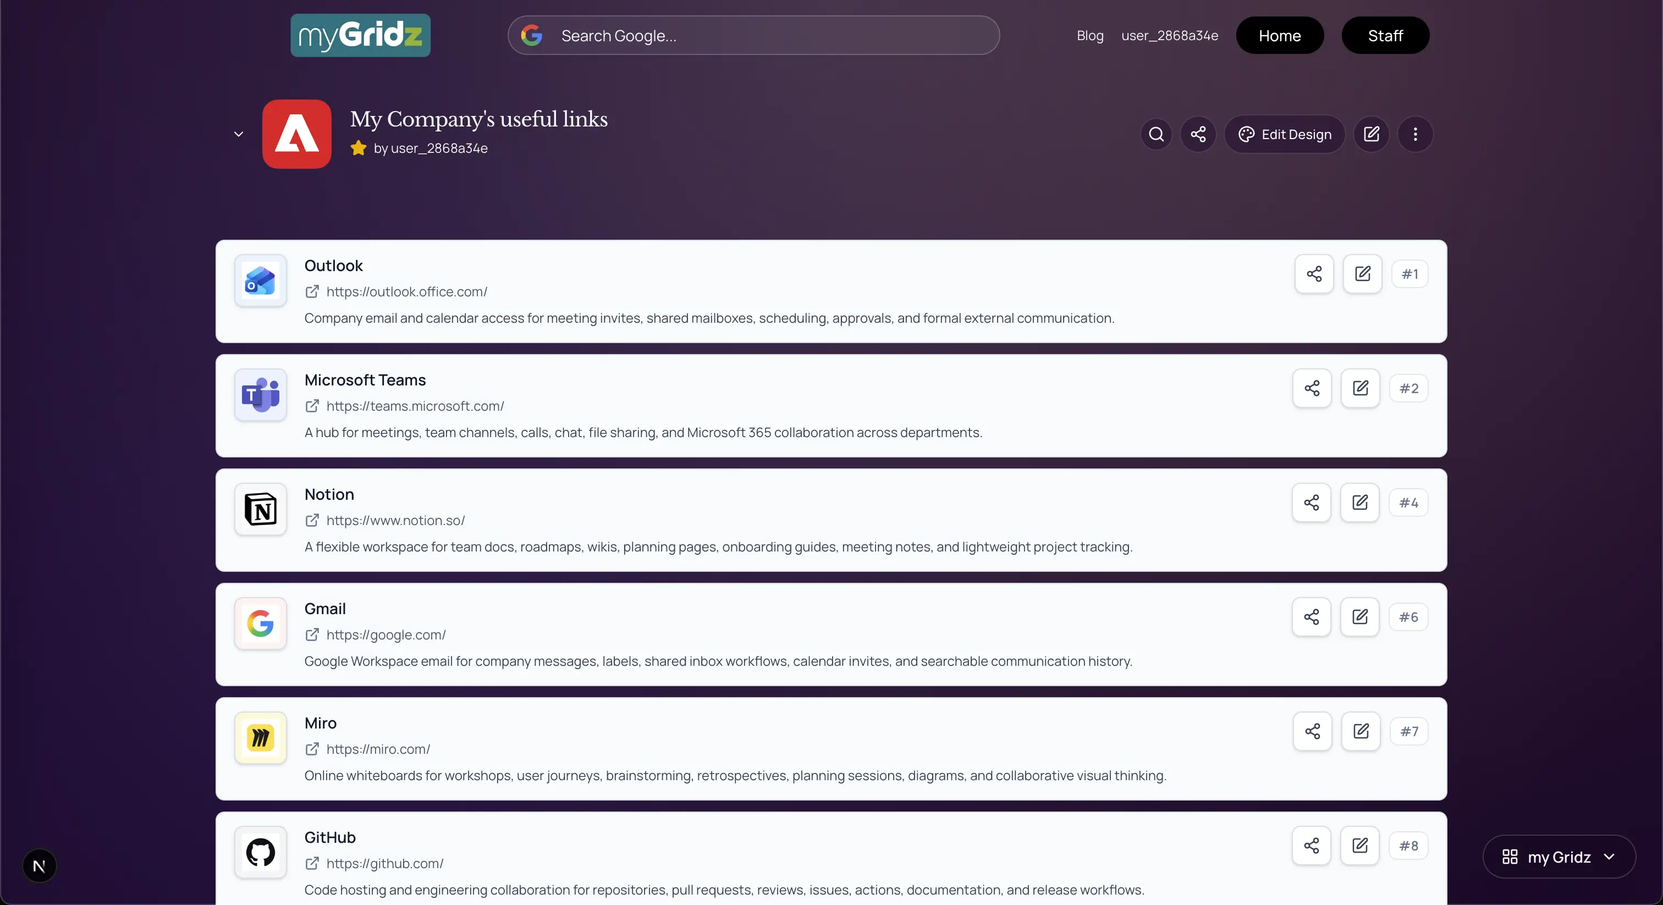This screenshot has height=905, width=1663.
Task: Focus the Search Google input field
Action: [753, 36]
